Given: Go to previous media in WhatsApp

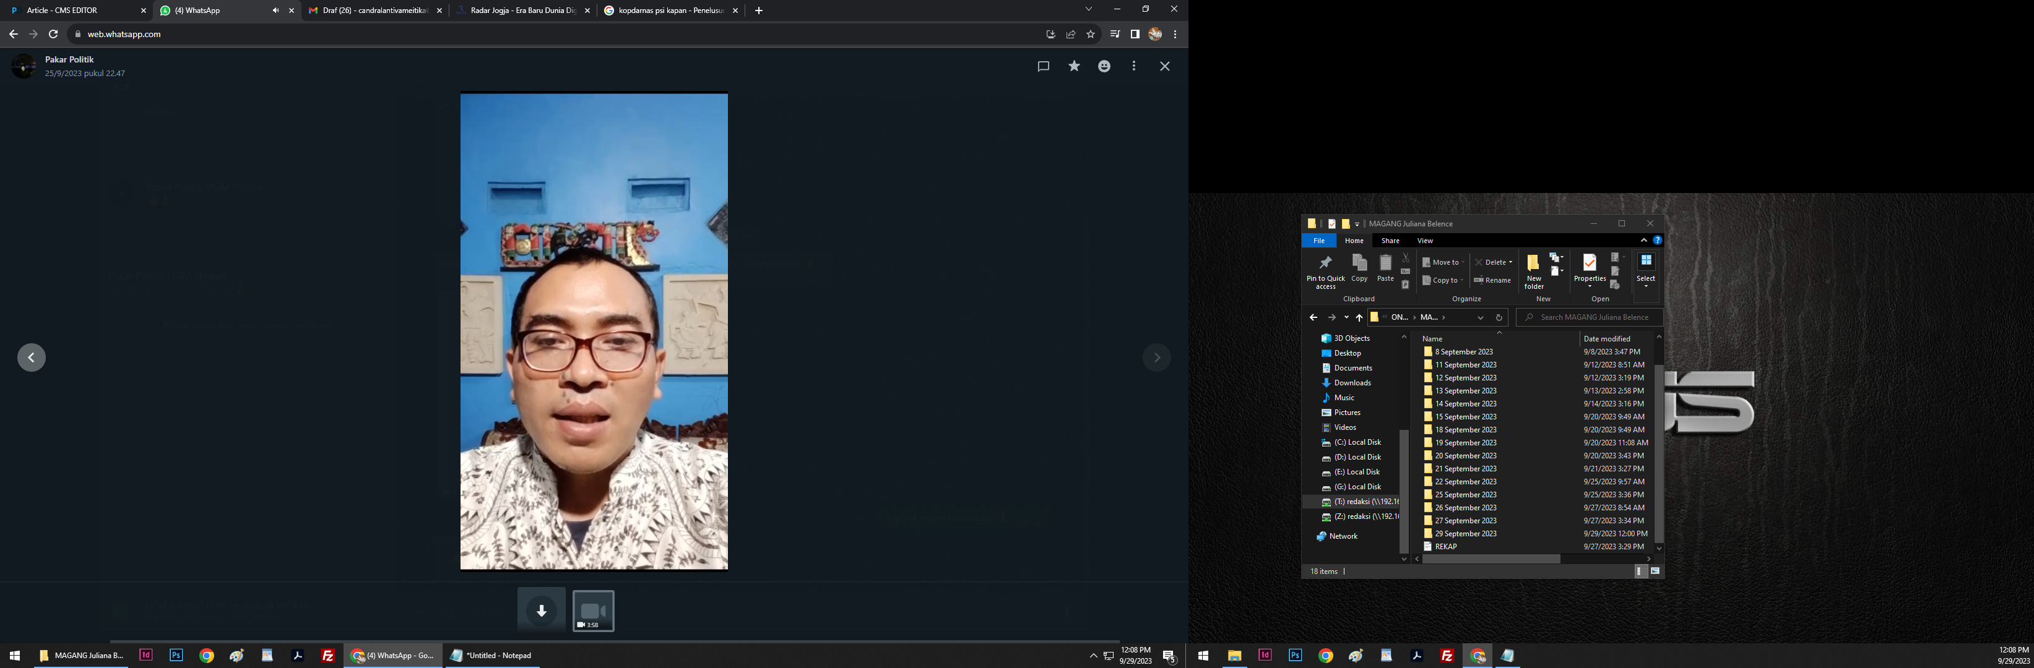Looking at the screenshot, I should click(x=32, y=358).
